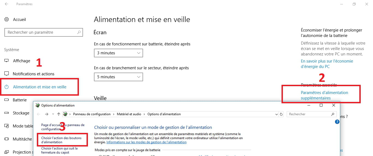Open the plugged-in screen timeout dropdown
373x156 pixels.
[x=118, y=77]
